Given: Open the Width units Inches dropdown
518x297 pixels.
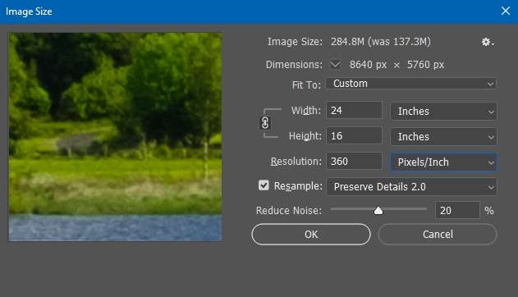Looking at the screenshot, I should 443,112.
